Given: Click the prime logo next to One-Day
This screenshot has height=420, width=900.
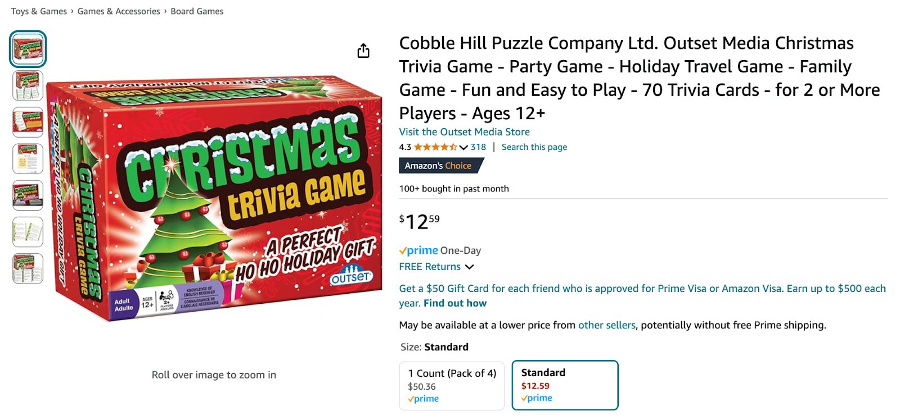Looking at the screenshot, I should [417, 250].
